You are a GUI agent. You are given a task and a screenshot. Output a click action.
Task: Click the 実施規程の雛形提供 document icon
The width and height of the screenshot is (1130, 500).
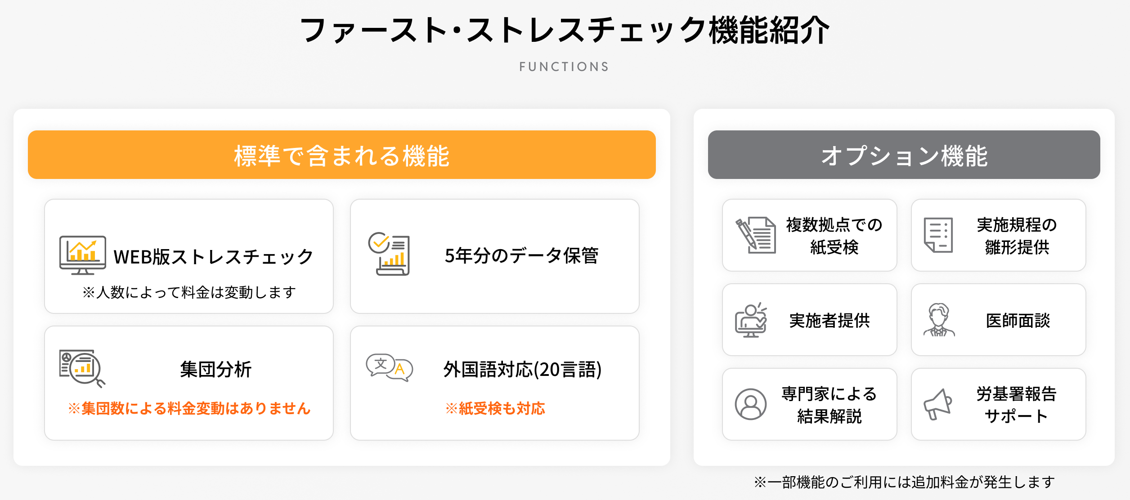tap(938, 235)
